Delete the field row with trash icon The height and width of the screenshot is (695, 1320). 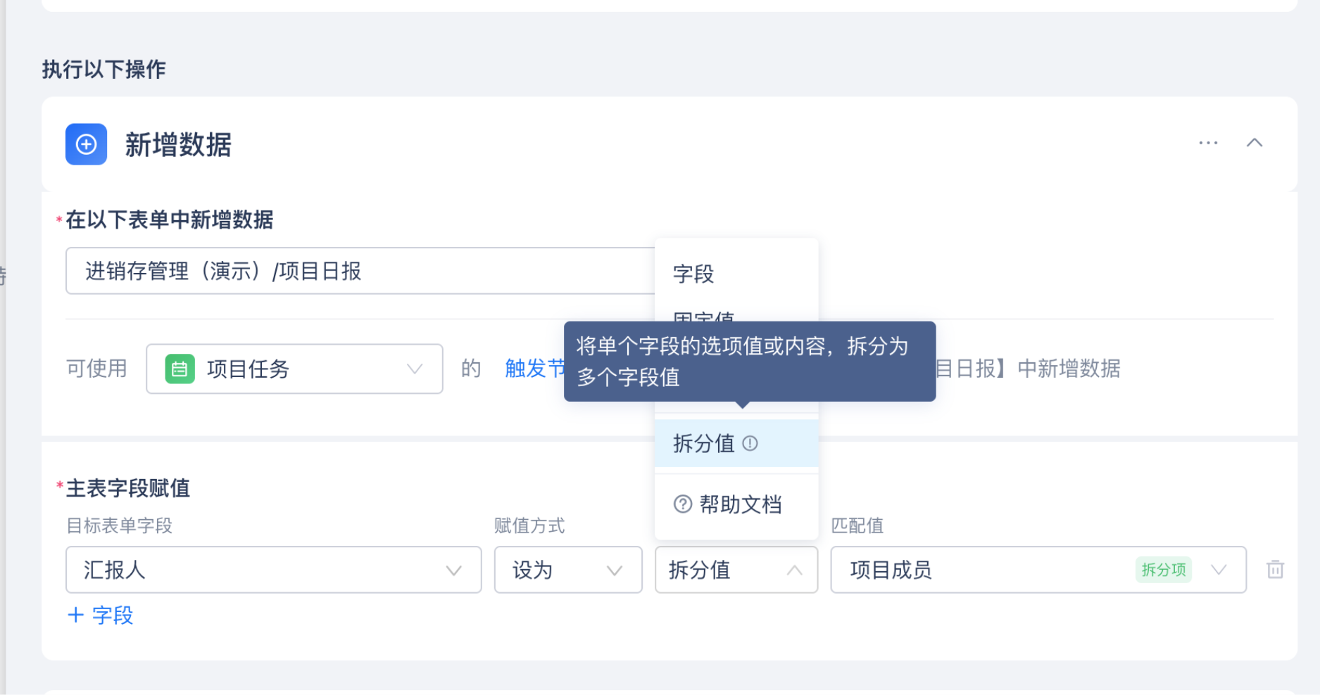1276,569
